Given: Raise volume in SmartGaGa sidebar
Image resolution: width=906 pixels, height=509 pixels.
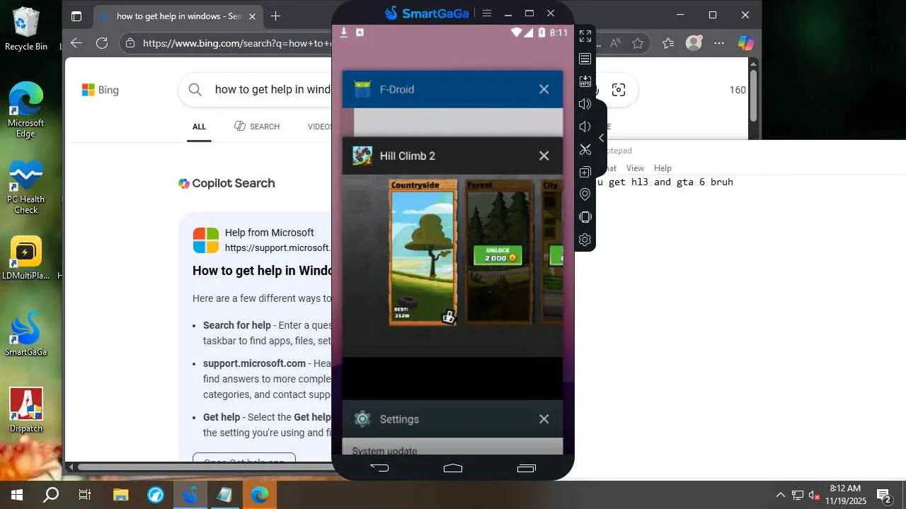Looking at the screenshot, I should pos(585,104).
